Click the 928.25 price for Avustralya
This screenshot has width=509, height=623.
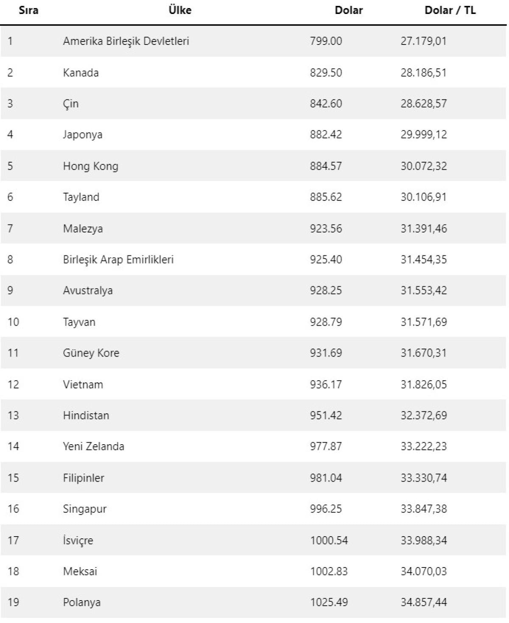325,291
